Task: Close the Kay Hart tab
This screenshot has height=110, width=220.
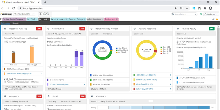Action: click(48, 19)
